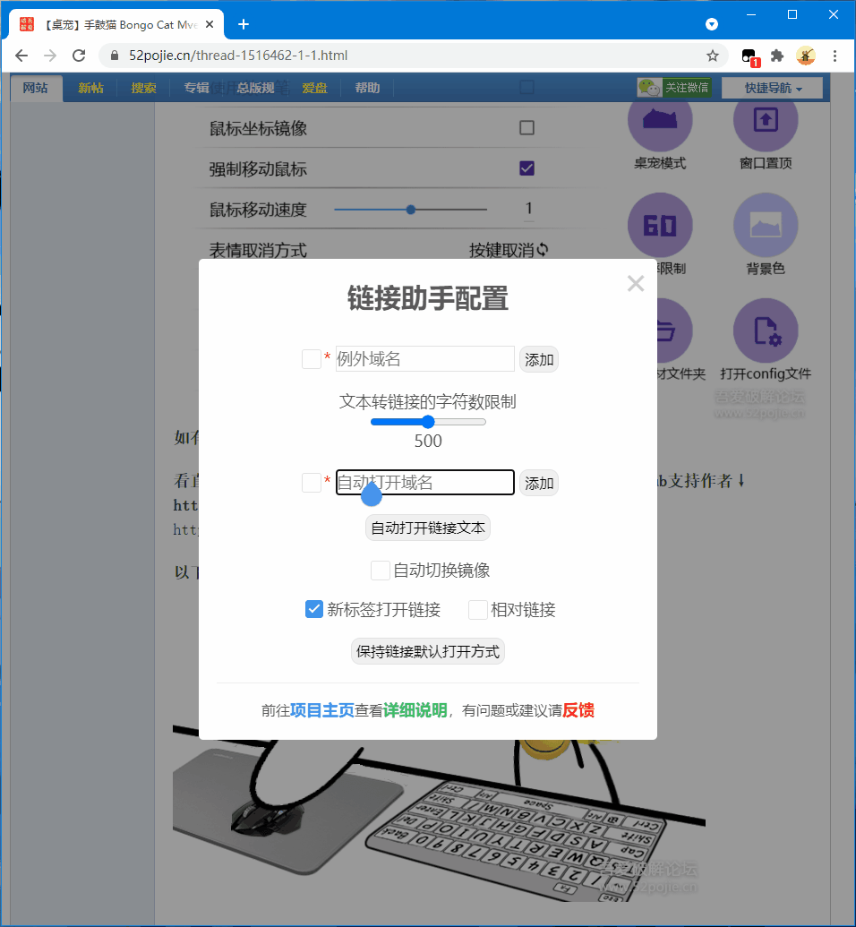Disable the 新标签打开链接 checkbox

point(313,609)
